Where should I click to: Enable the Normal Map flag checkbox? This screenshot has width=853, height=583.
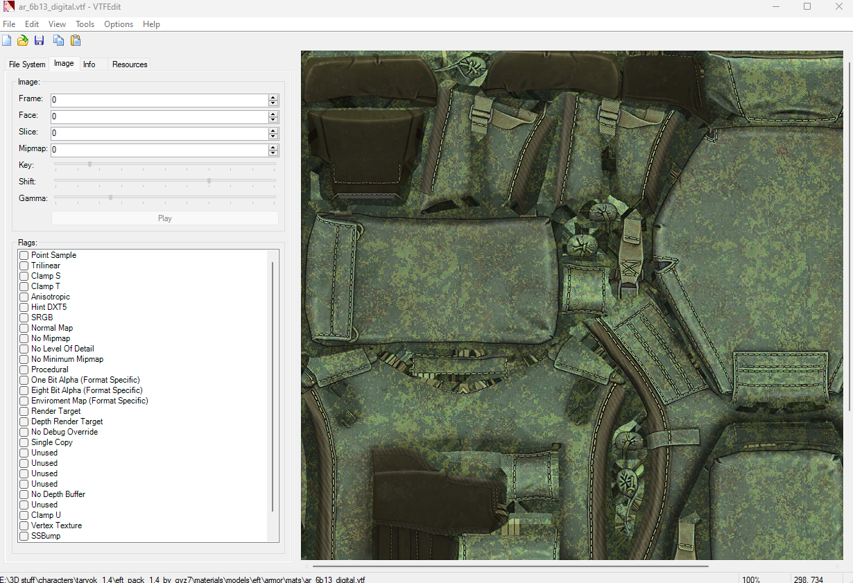pos(24,328)
